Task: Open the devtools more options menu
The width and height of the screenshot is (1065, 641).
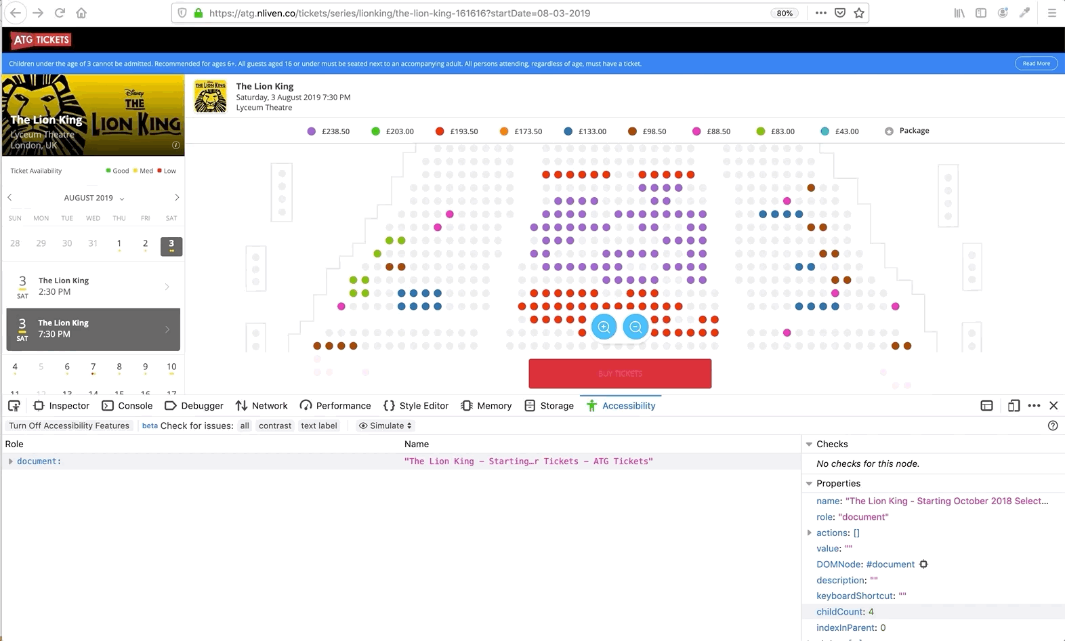Action: pyautogui.click(x=1034, y=406)
